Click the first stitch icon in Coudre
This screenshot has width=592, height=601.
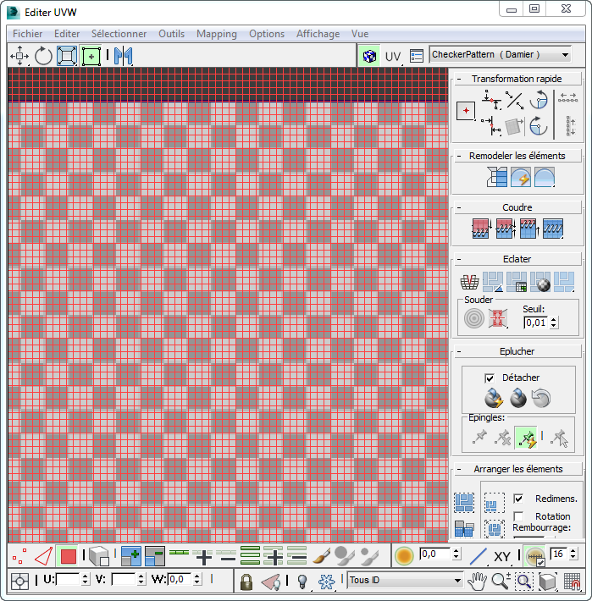point(482,229)
